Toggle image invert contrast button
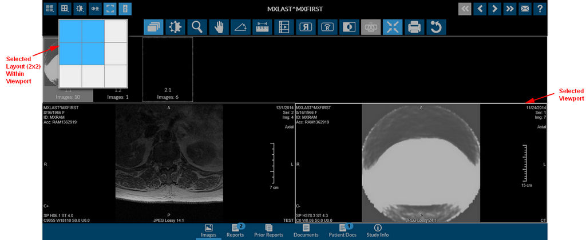Screen dimensions: 586x240 [x=349, y=27]
